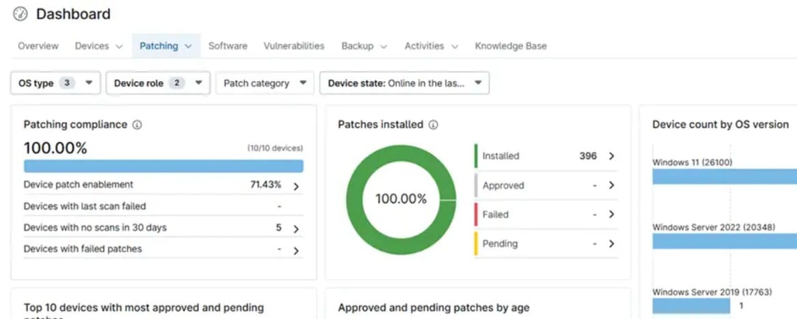Open info icon beside Patches installed
The image size is (797, 319).
click(x=433, y=125)
